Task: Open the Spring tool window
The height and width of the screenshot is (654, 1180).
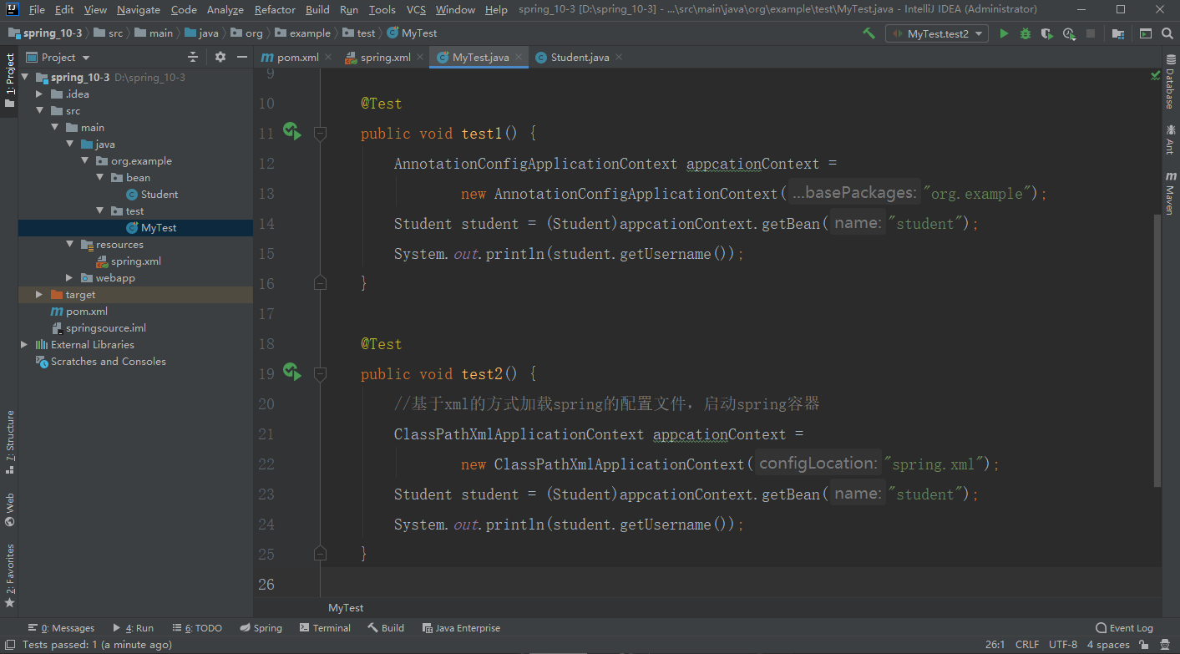Action: click(261, 628)
